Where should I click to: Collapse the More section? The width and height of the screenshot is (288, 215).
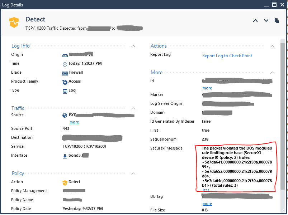(272, 72)
